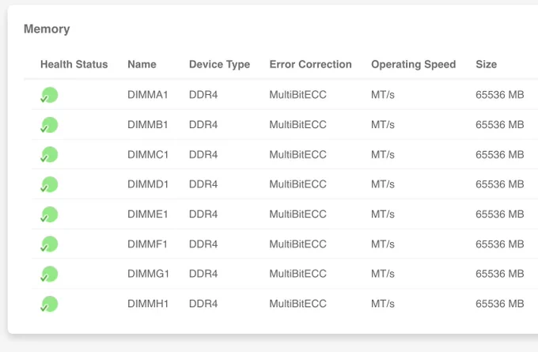Click the 65536 MB size of DIMME1
Viewport: 538px width, 352px height.
pyautogui.click(x=499, y=214)
